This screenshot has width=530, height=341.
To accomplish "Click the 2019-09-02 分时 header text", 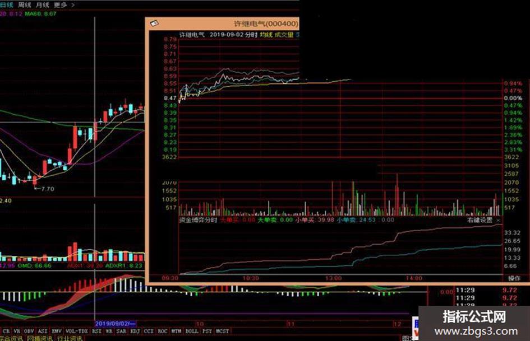I will [233, 35].
